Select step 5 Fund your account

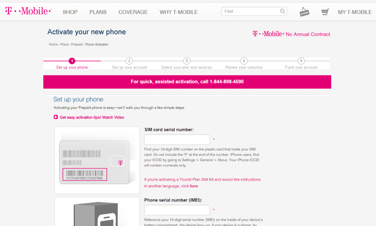pos(301,61)
